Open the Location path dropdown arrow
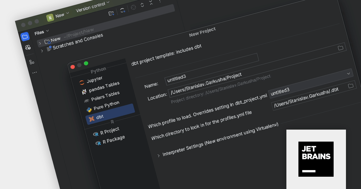 349,73
